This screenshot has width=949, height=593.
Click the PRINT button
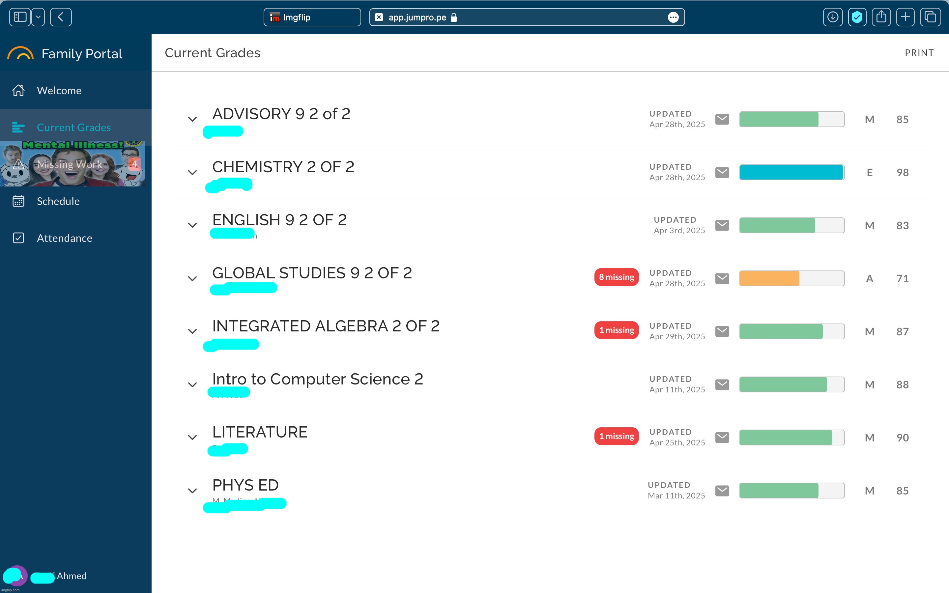pyautogui.click(x=919, y=53)
